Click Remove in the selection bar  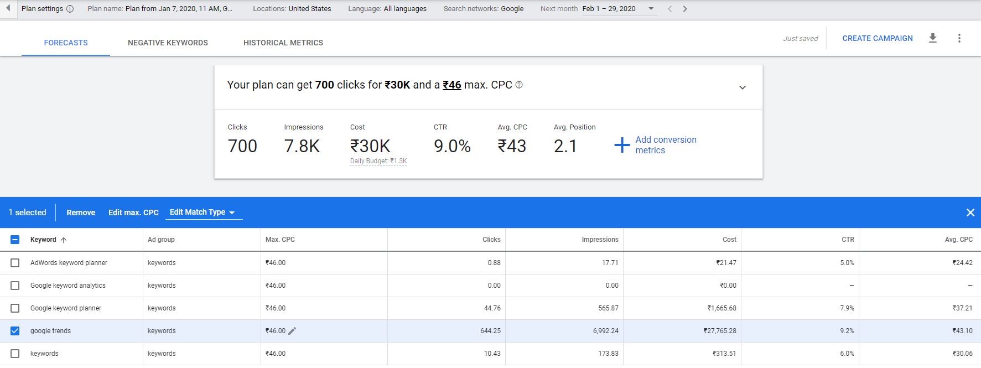click(81, 212)
